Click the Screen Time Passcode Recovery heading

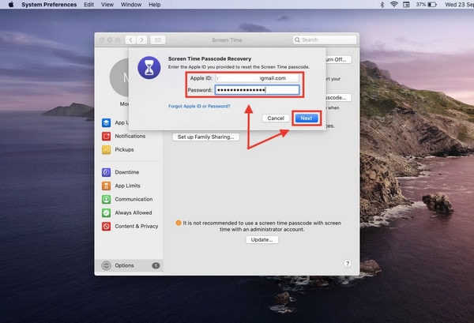tap(209, 58)
